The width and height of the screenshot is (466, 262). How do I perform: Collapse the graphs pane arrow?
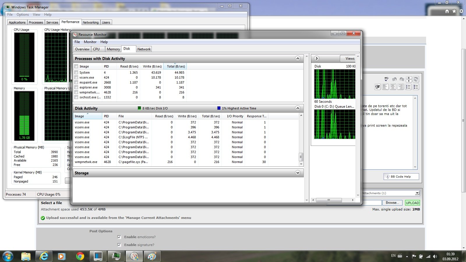[317, 59]
